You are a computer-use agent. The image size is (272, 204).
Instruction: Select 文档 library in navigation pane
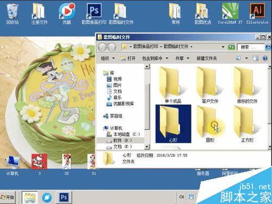(114, 91)
